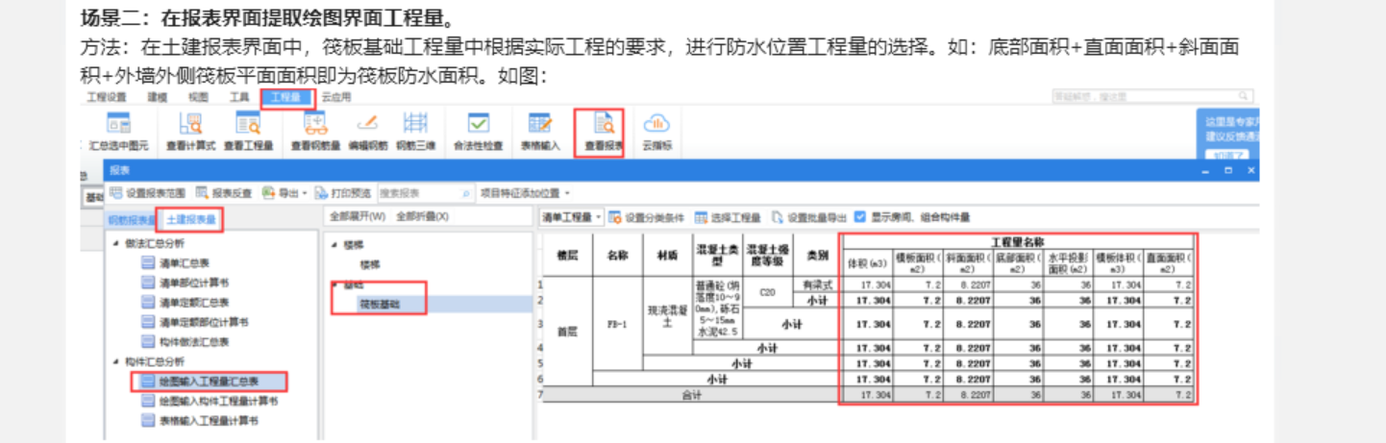Click the 选择工程量 toolbar button
Image resolution: width=1386 pixels, height=443 pixels.
click(728, 217)
